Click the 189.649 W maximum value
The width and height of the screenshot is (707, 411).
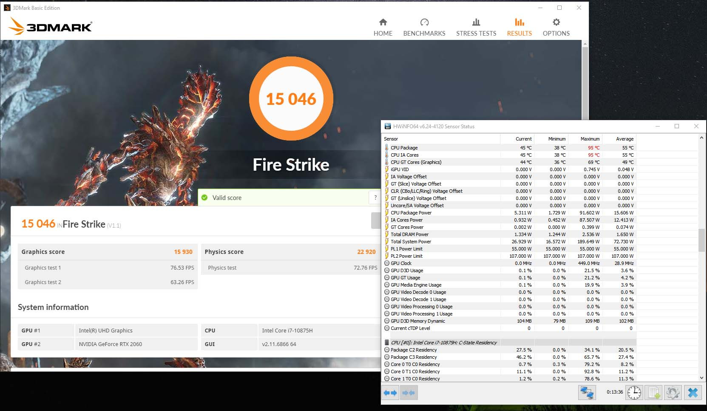[x=588, y=241]
